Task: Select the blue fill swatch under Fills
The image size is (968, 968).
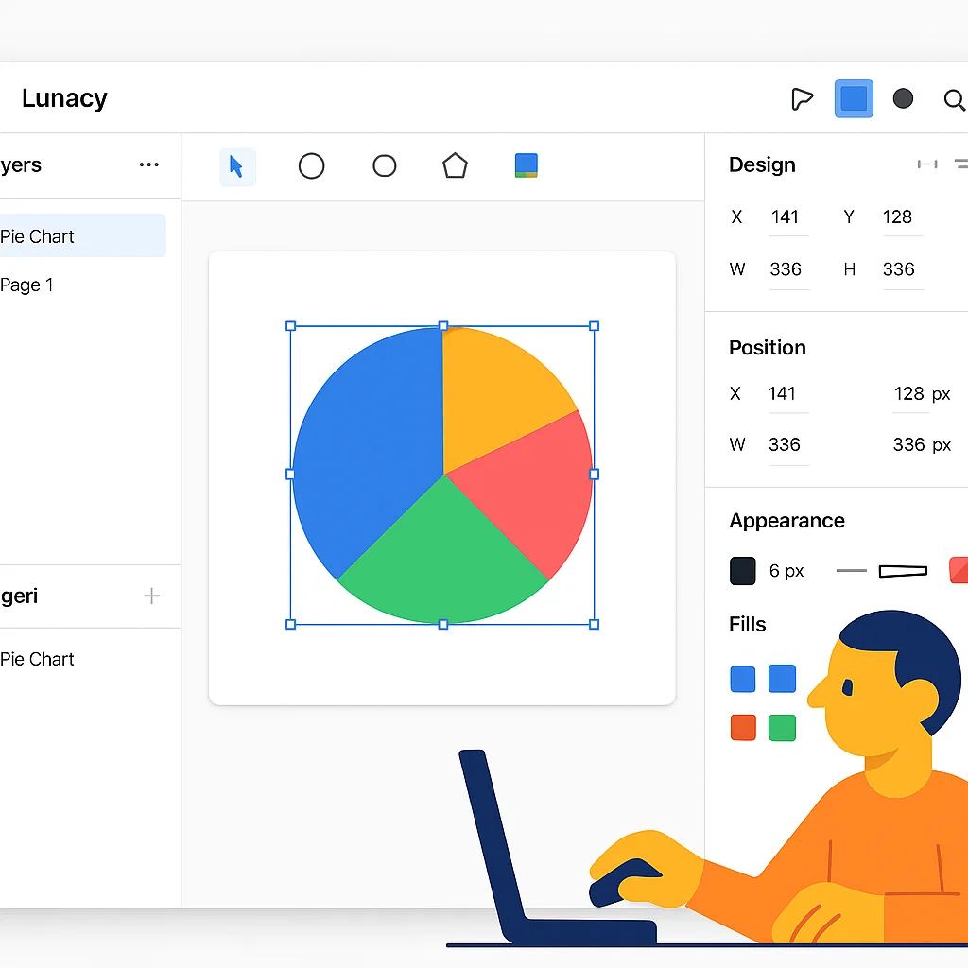Action: coord(743,679)
